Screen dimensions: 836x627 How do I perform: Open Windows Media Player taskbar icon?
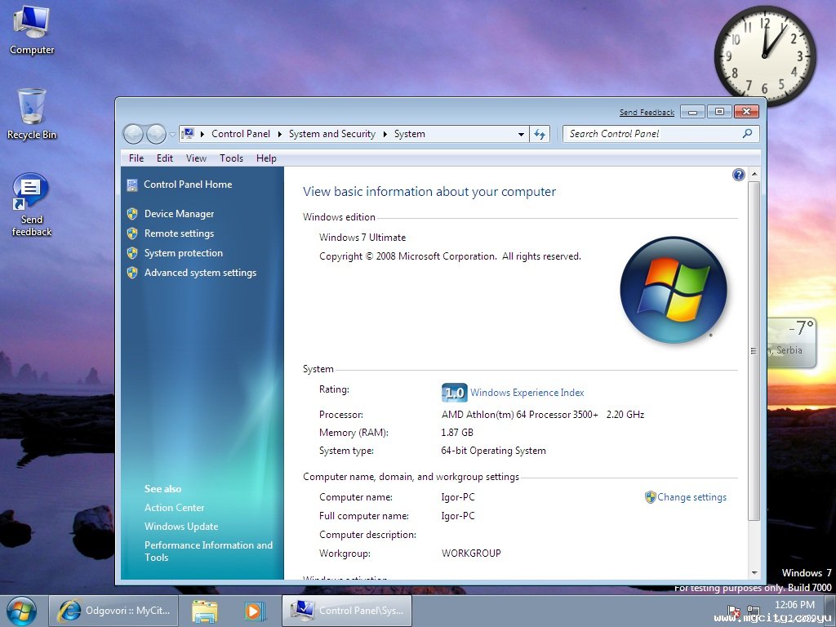tap(255, 611)
